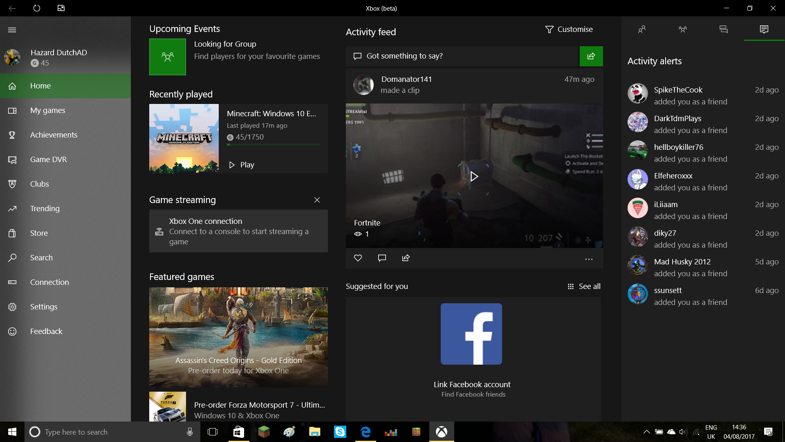Open Looking for Group green tile
The image size is (785, 442).
[x=168, y=57]
